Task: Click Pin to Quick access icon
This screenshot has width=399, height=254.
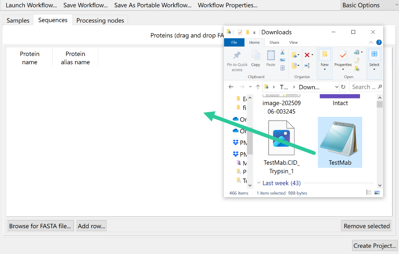Action: (237, 55)
